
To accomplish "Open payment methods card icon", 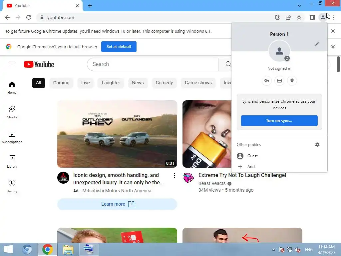I will tap(279, 81).
